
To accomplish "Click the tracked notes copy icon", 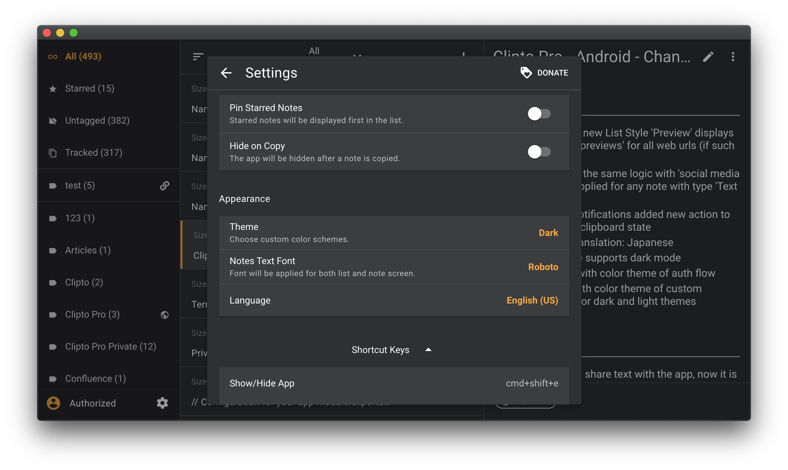I will pyautogui.click(x=54, y=152).
